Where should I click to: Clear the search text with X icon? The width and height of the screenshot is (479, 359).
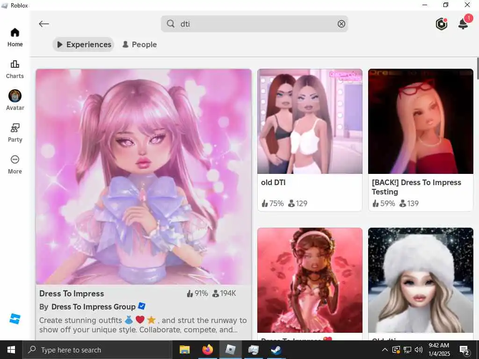point(341,24)
